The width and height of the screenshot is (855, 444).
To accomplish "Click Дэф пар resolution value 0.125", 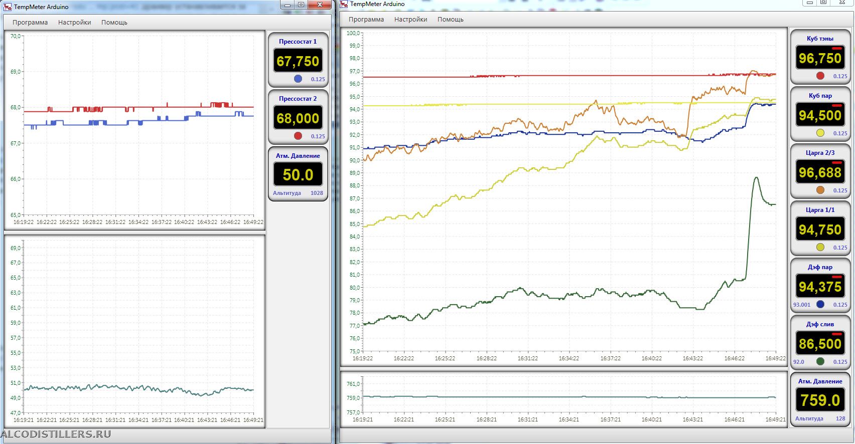I will click(x=840, y=305).
